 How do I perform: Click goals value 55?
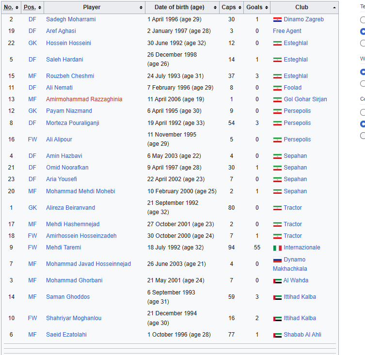[257, 247]
